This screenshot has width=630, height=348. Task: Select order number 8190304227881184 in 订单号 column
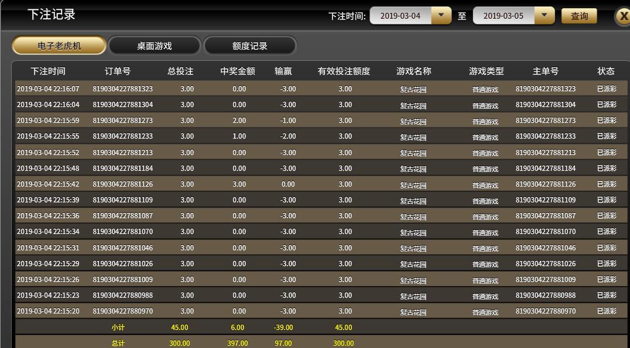(122, 168)
